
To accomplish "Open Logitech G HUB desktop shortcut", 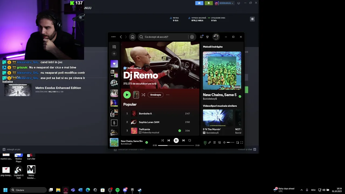I will pyautogui.click(x=19, y=172).
